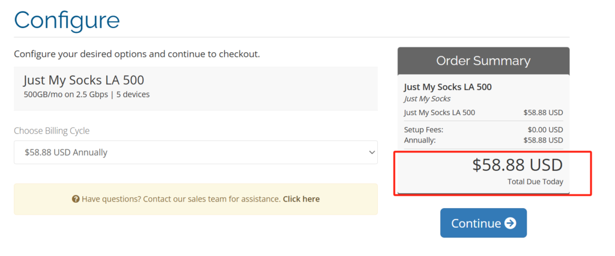Click the bold product name in Order Summary
615x256 pixels.
coord(447,87)
